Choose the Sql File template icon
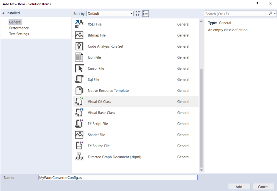 click(x=79, y=79)
